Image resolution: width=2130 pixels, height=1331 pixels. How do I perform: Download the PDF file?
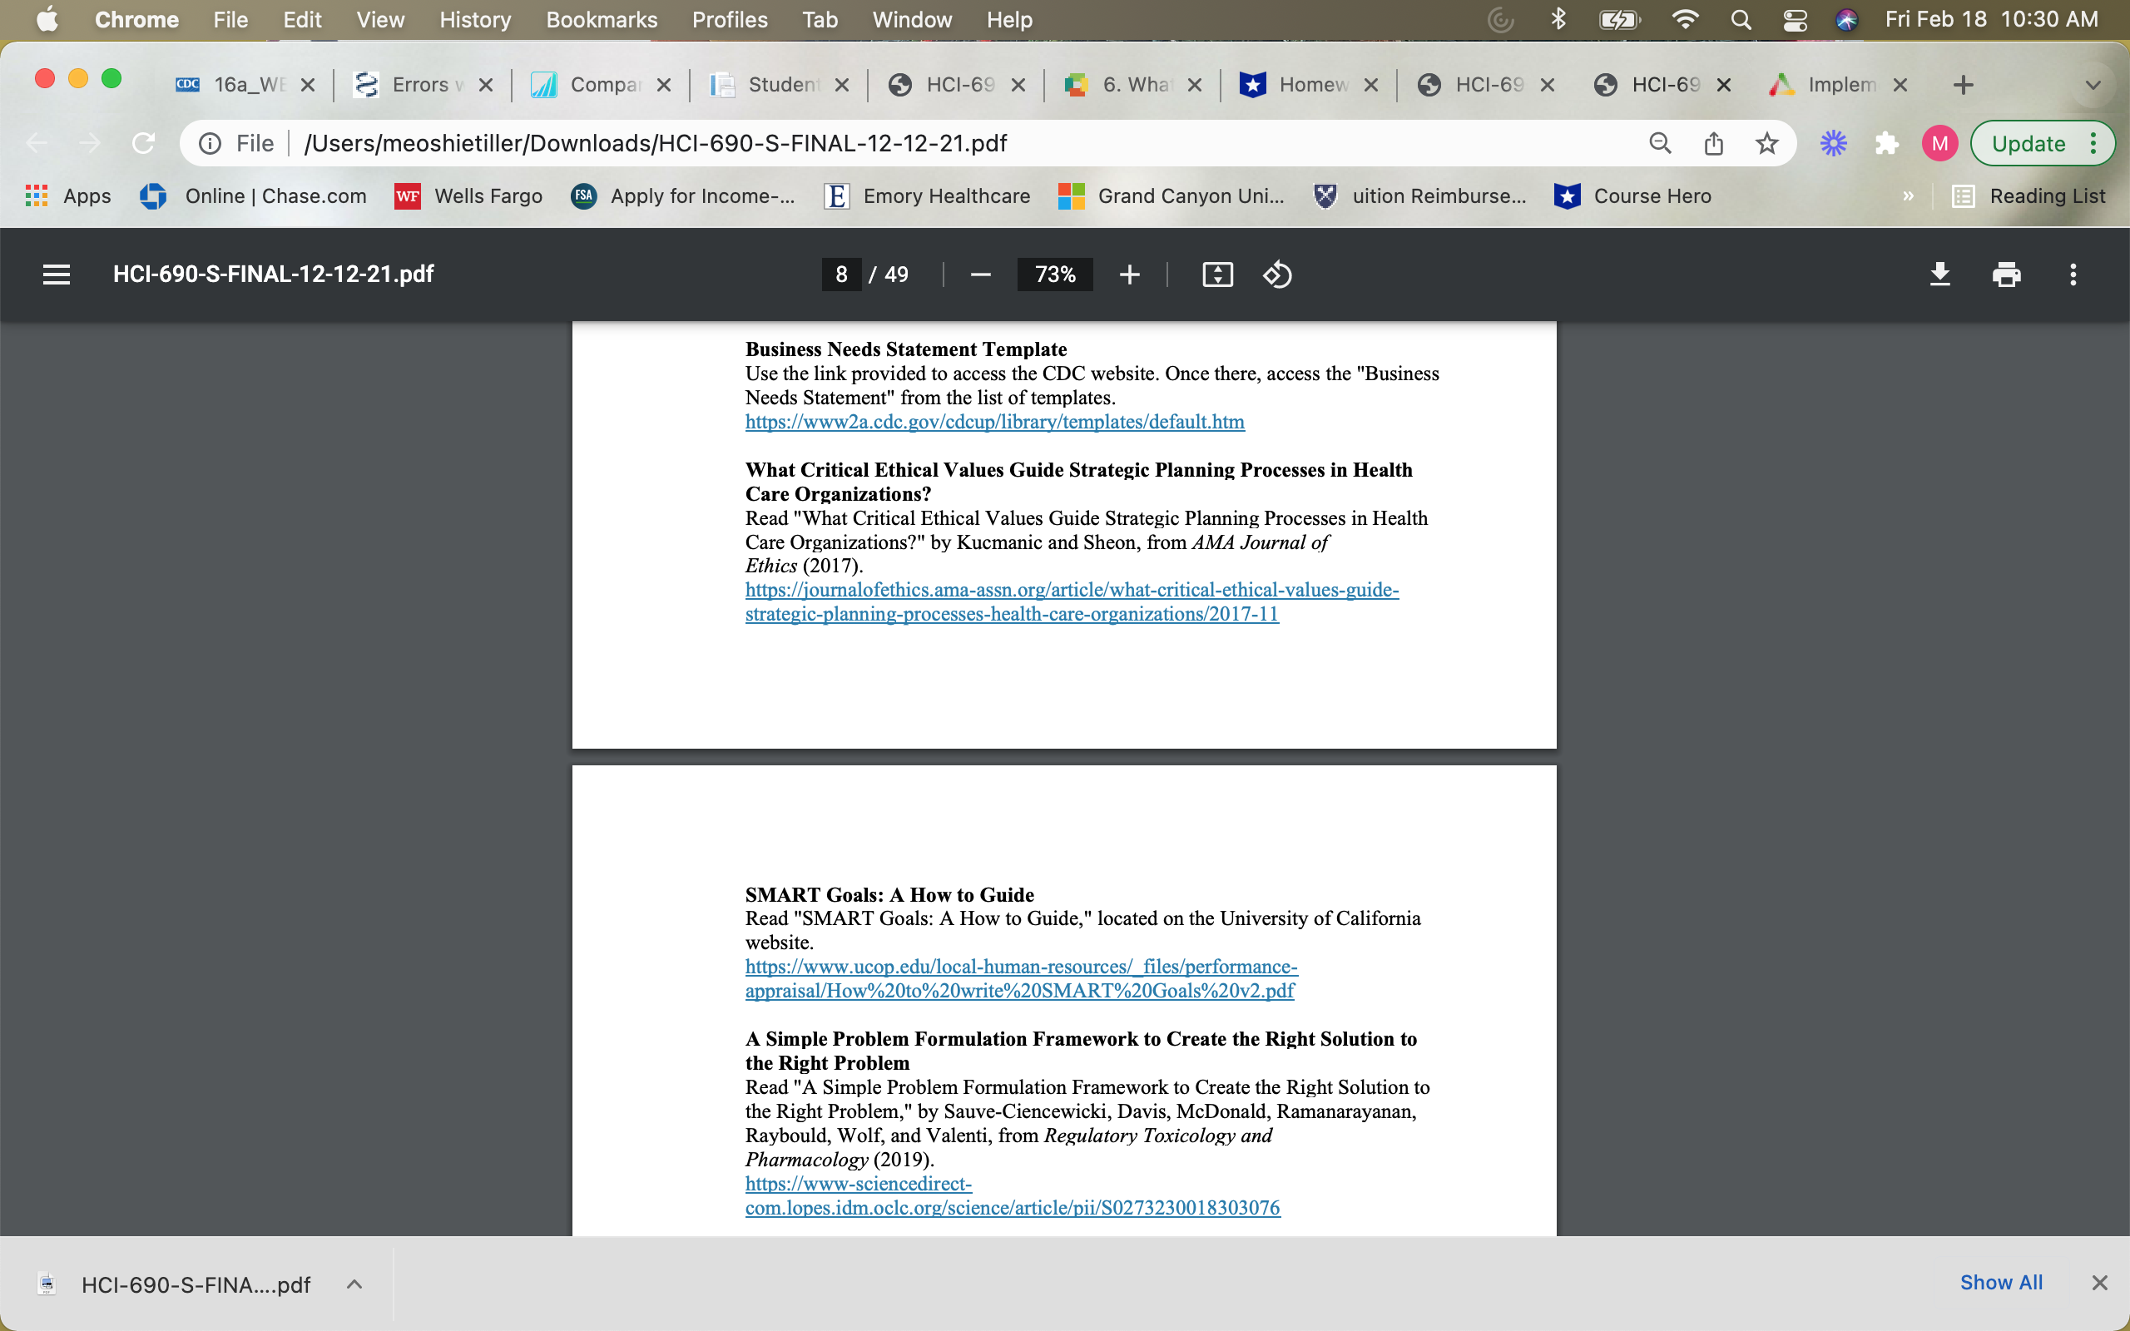point(1940,274)
